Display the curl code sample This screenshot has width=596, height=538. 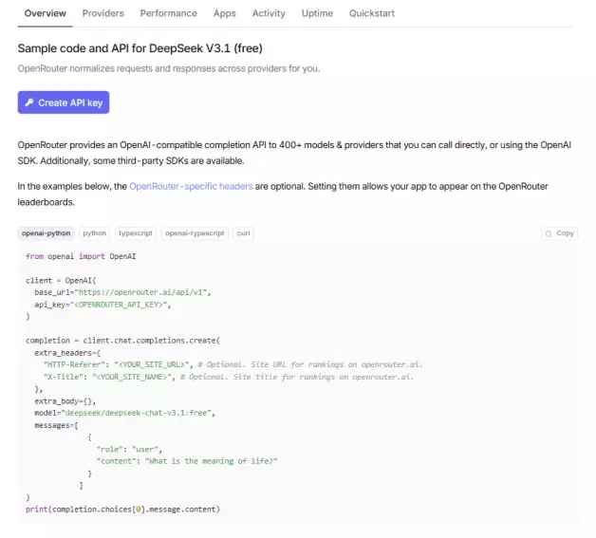[243, 233]
